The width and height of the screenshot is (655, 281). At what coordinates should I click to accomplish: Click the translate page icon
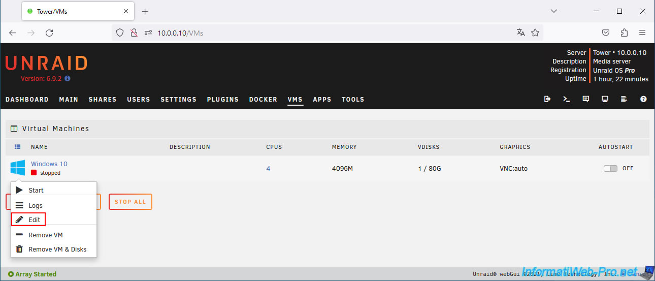coord(520,33)
